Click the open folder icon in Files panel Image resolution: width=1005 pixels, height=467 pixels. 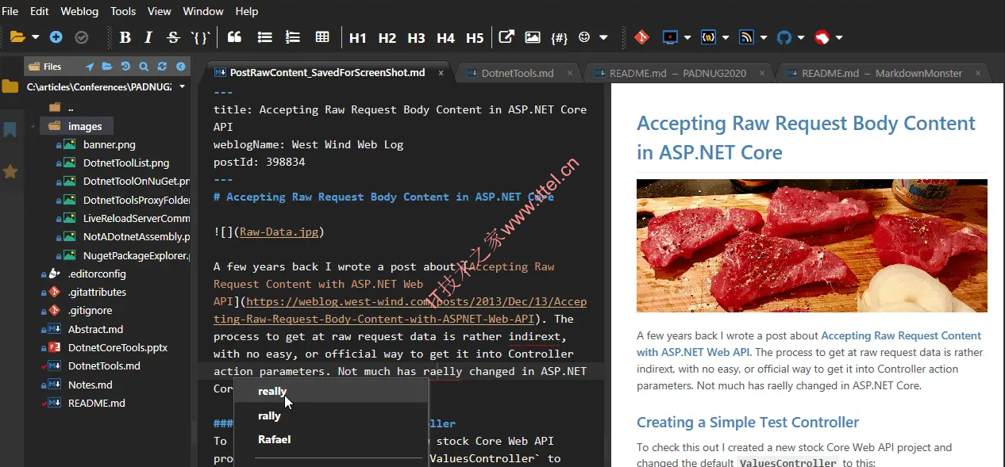(107, 67)
